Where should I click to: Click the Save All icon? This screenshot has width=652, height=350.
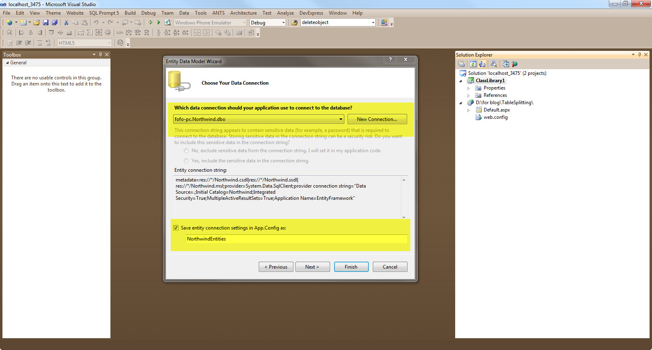(55, 22)
